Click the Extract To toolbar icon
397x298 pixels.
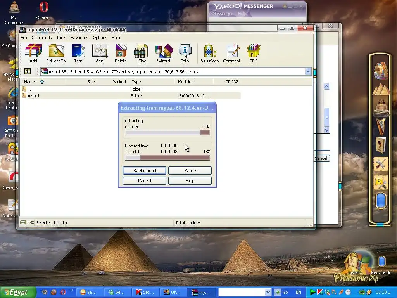(x=56, y=53)
